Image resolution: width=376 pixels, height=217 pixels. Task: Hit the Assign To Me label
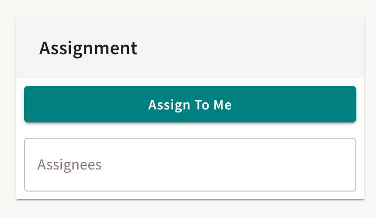190,105
